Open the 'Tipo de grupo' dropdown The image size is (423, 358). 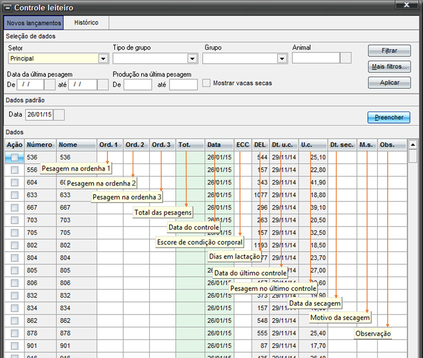192,59
